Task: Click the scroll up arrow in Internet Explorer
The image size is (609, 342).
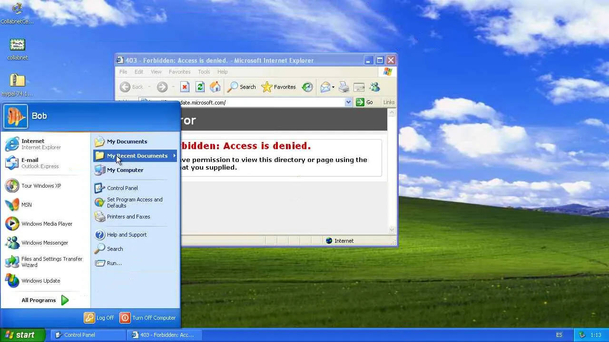Action: pos(392,113)
